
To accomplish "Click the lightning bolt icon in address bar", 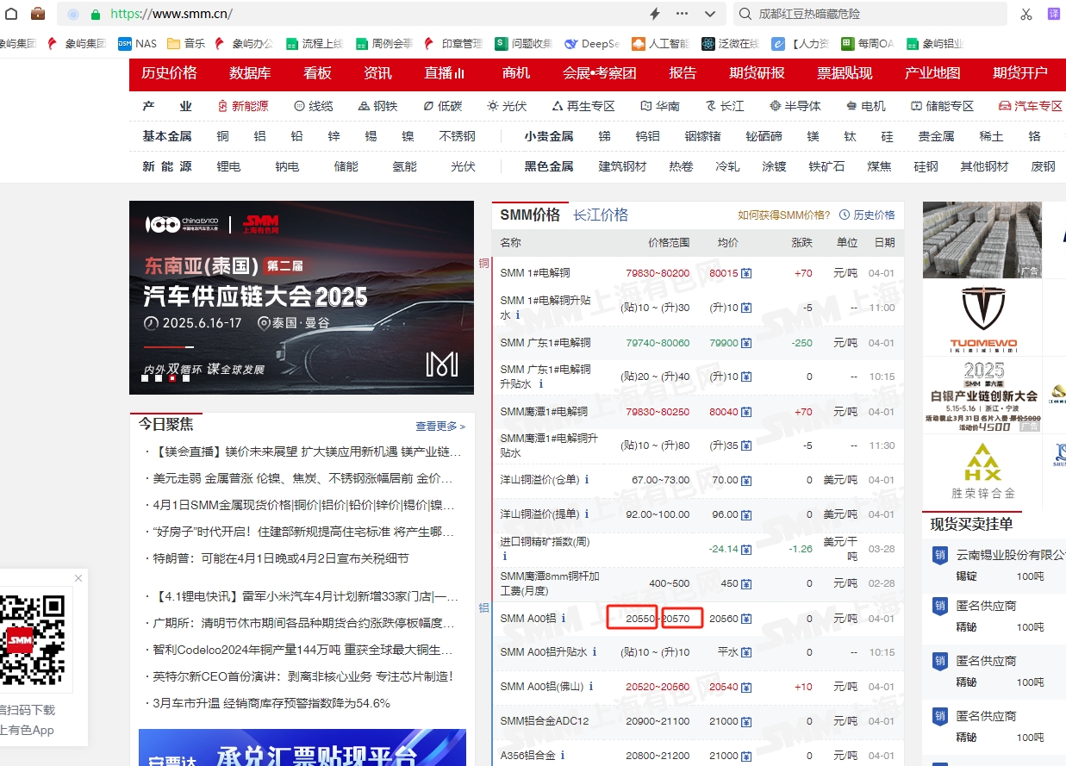I will (x=654, y=14).
